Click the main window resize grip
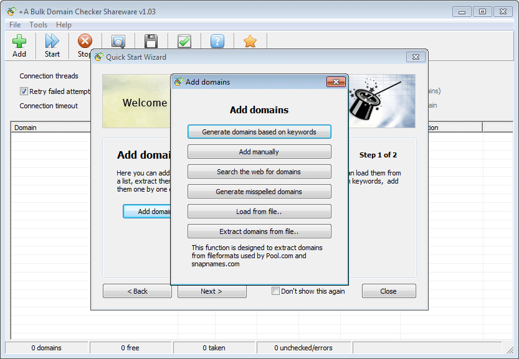This screenshot has width=519, height=359. click(510, 350)
